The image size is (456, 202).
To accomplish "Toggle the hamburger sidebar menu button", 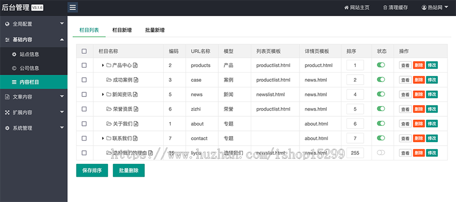I will point(72,7).
